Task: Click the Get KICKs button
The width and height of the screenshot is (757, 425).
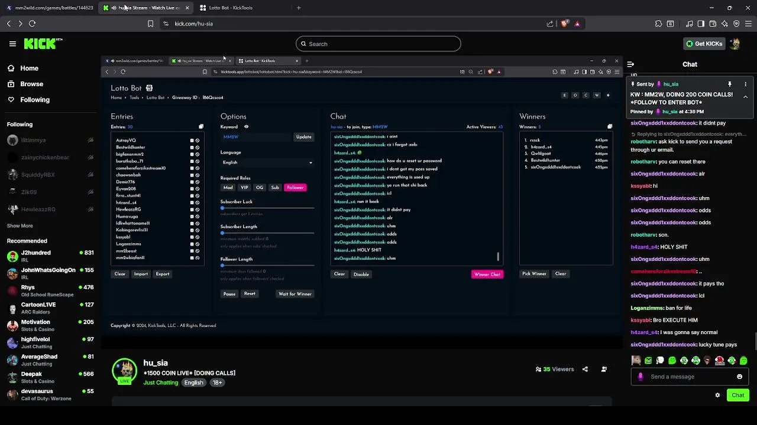Action: pos(704,44)
